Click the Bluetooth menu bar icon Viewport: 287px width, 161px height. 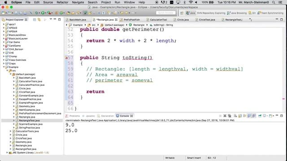click(184, 2)
